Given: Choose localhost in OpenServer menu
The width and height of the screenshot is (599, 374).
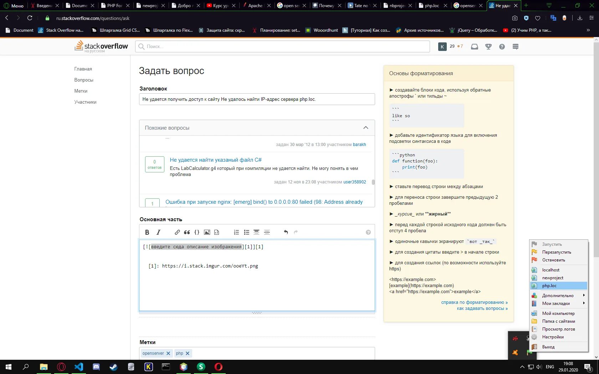Looking at the screenshot, I should coord(558,270).
